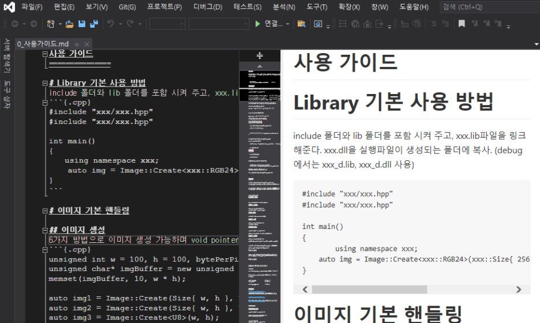
Task: Open the document tab list dropdown arrow
Action: pos(536,44)
